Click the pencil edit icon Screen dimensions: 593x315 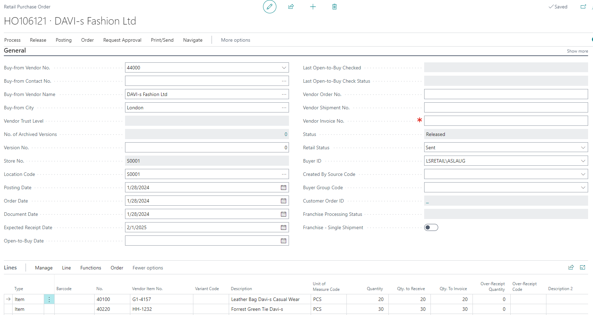269,7
